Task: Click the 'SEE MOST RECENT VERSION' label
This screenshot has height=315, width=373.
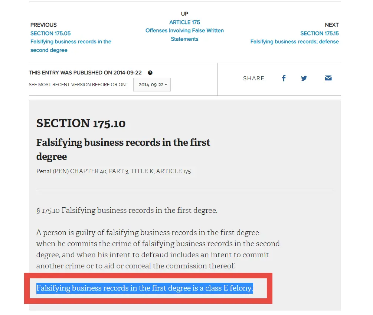Action: (78, 85)
